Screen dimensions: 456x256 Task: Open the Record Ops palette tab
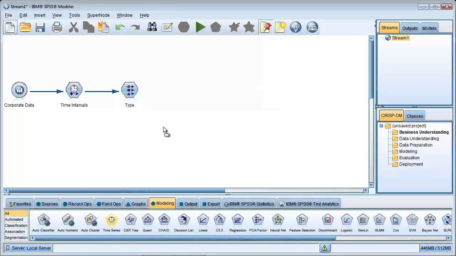[x=77, y=204]
